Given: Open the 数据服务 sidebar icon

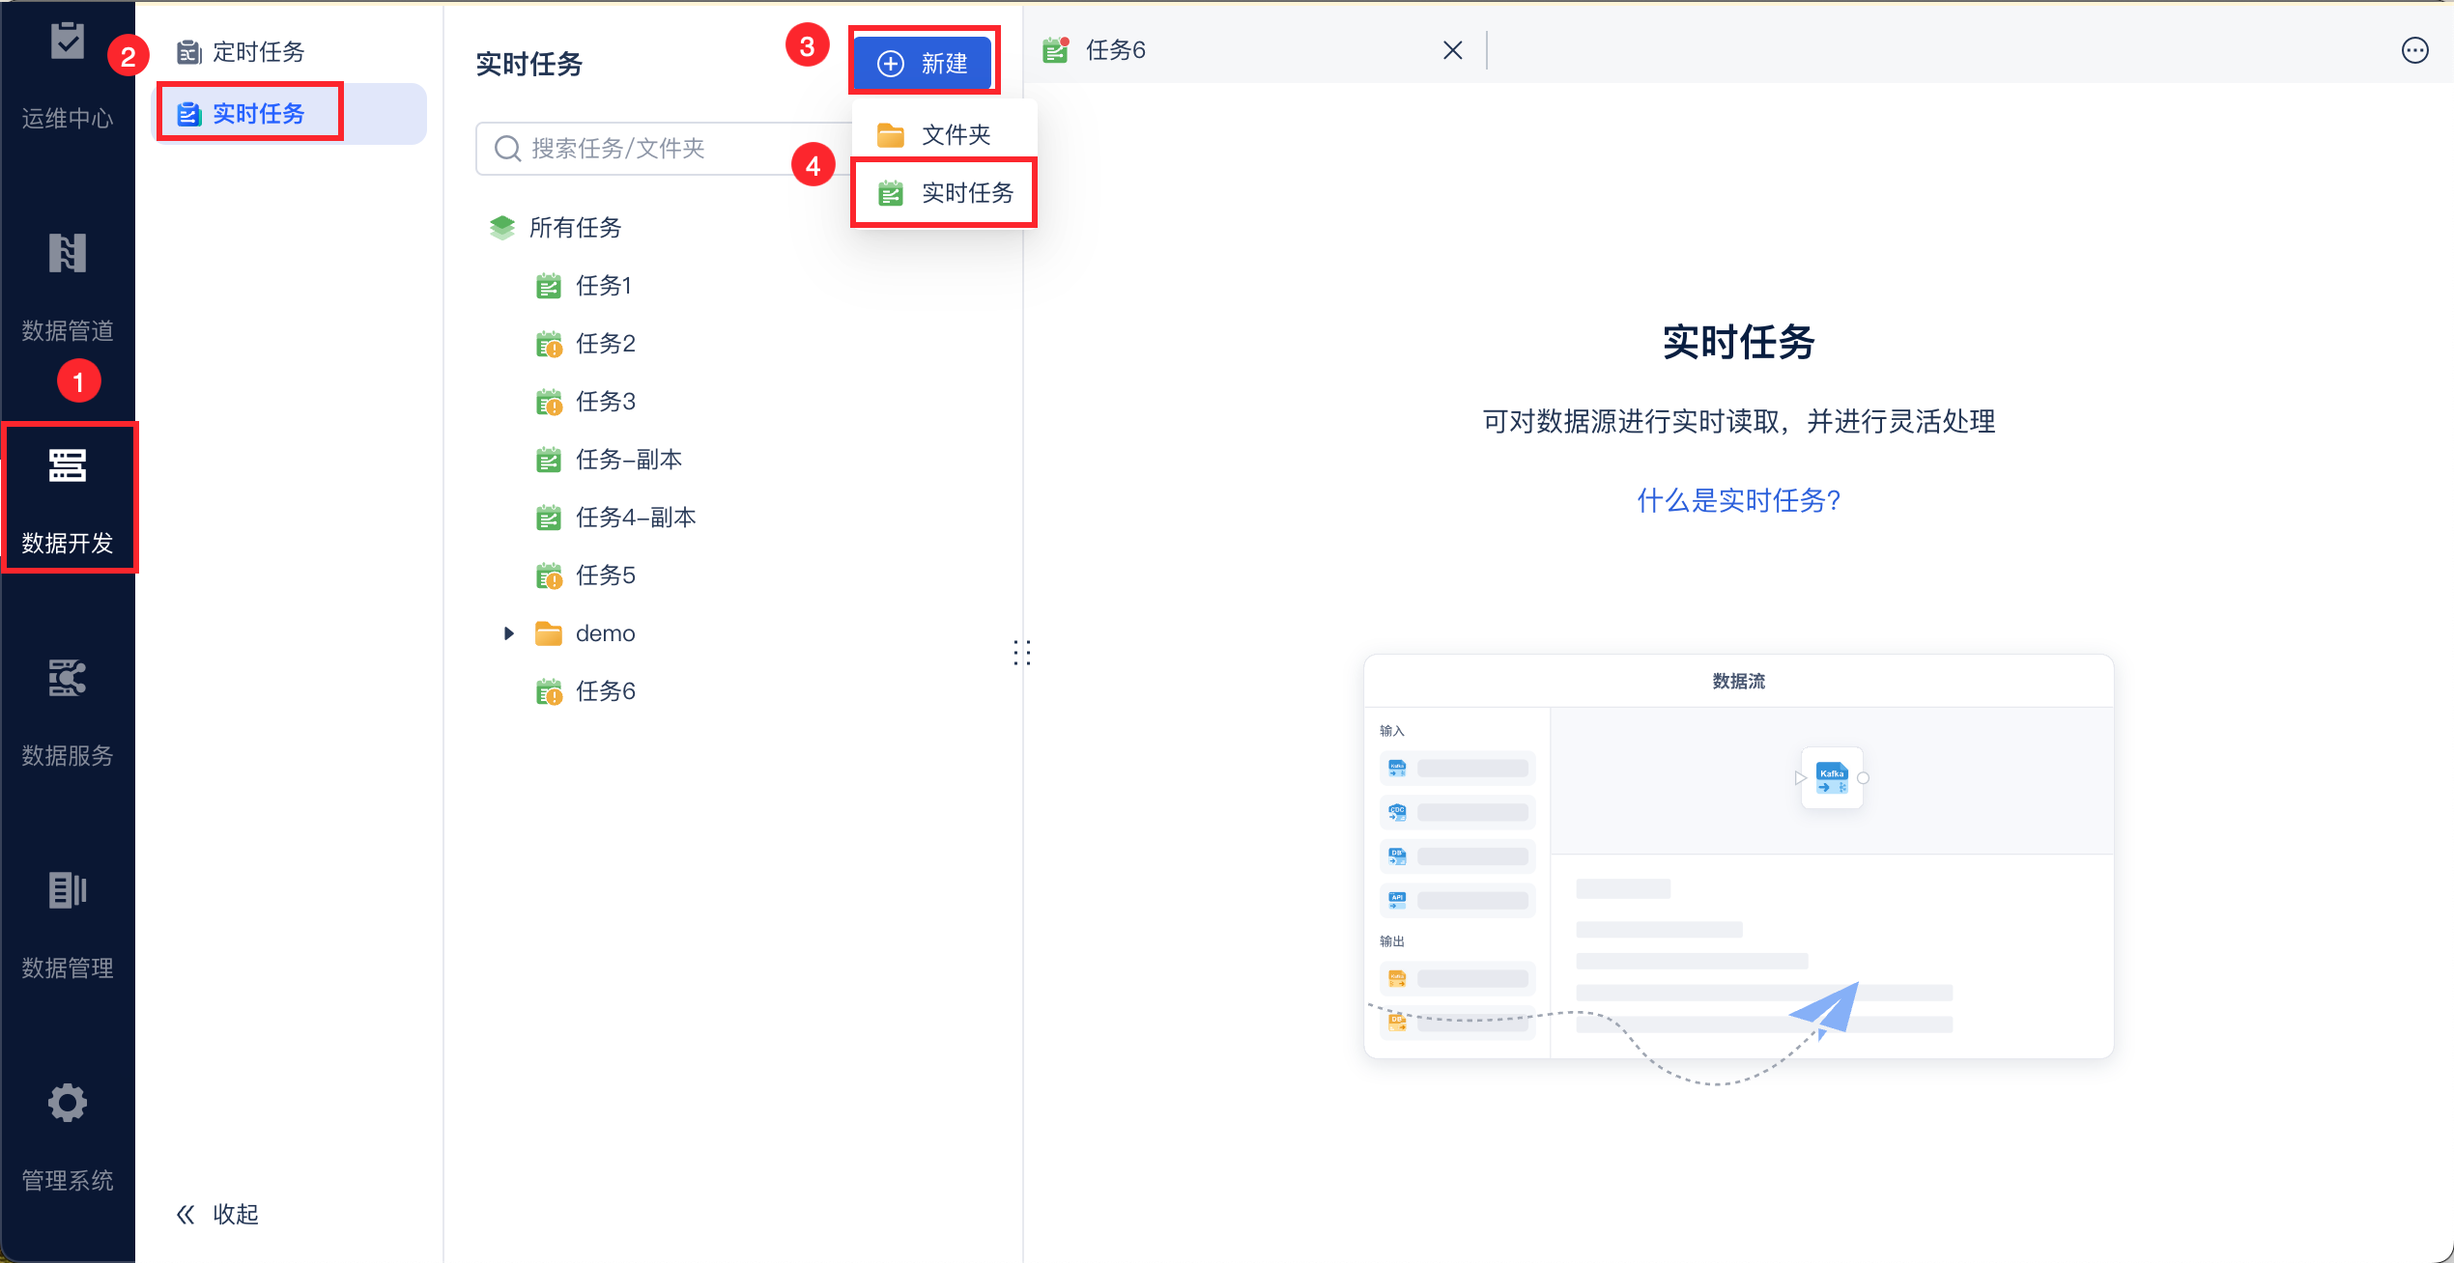Looking at the screenshot, I should pos(67,679).
